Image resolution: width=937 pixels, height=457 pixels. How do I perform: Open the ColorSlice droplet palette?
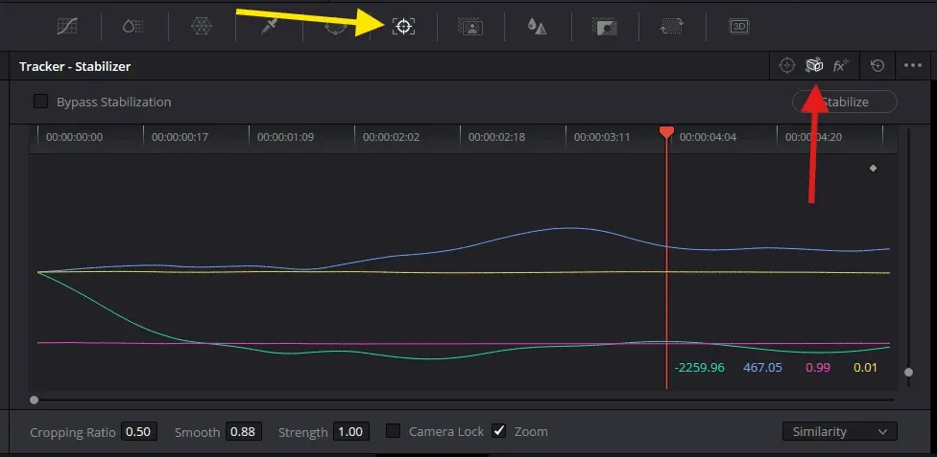click(133, 26)
